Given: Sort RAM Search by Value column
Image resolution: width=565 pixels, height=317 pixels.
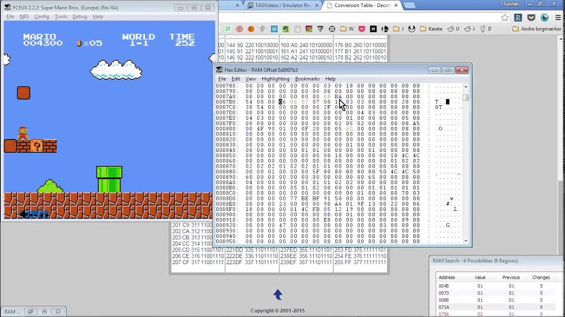Looking at the screenshot, I should click(480, 277).
